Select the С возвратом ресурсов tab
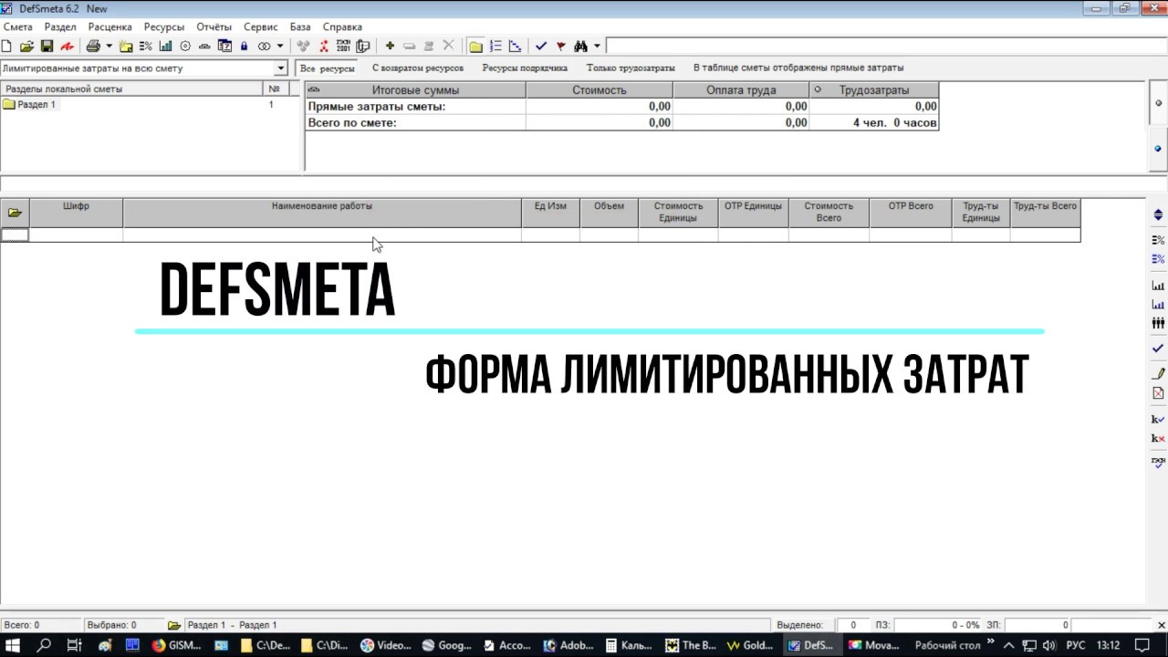Image resolution: width=1168 pixels, height=657 pixels. 418,68
